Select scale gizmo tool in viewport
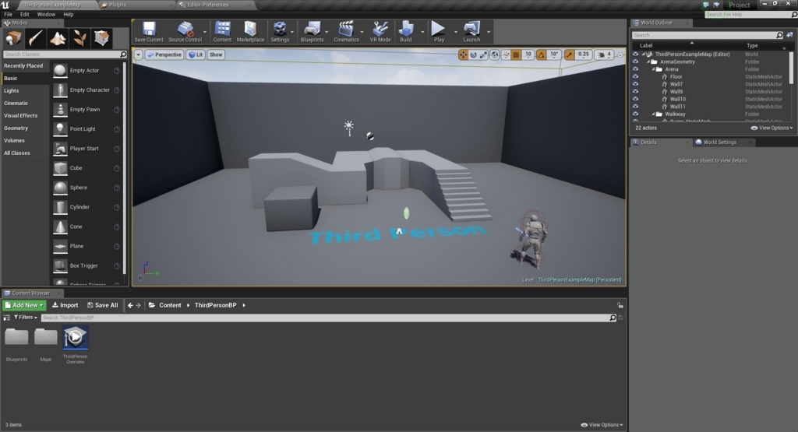 click(x=483, y=54)
